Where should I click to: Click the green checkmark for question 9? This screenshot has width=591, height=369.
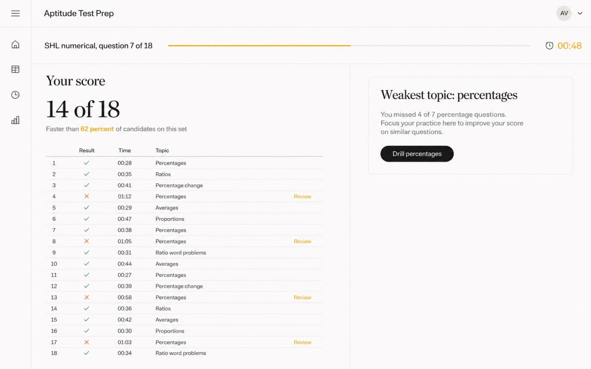click(x=86, y=253)
